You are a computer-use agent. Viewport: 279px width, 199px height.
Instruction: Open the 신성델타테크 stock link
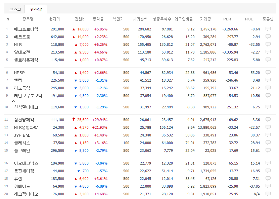(x=26, y=107)
